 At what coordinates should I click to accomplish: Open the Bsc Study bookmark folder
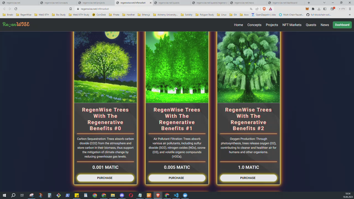(59, 15)
